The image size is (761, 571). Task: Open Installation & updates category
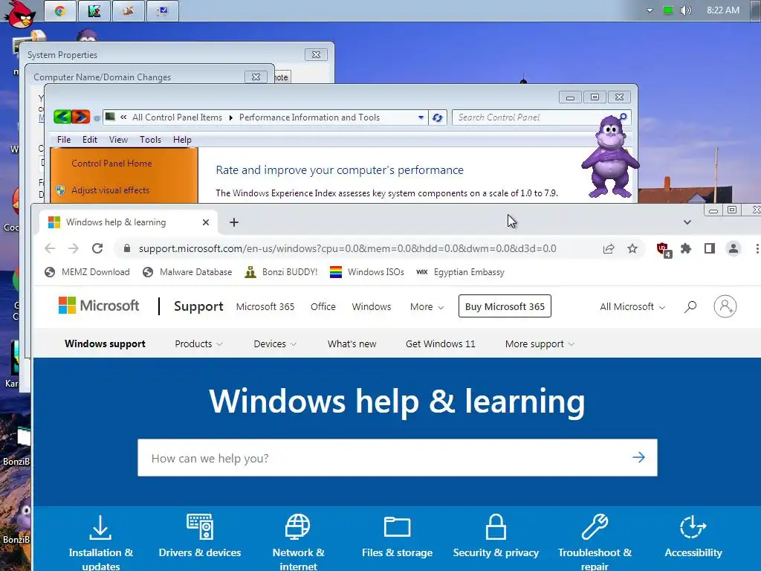pyautogui.click(x=100, y=542)
